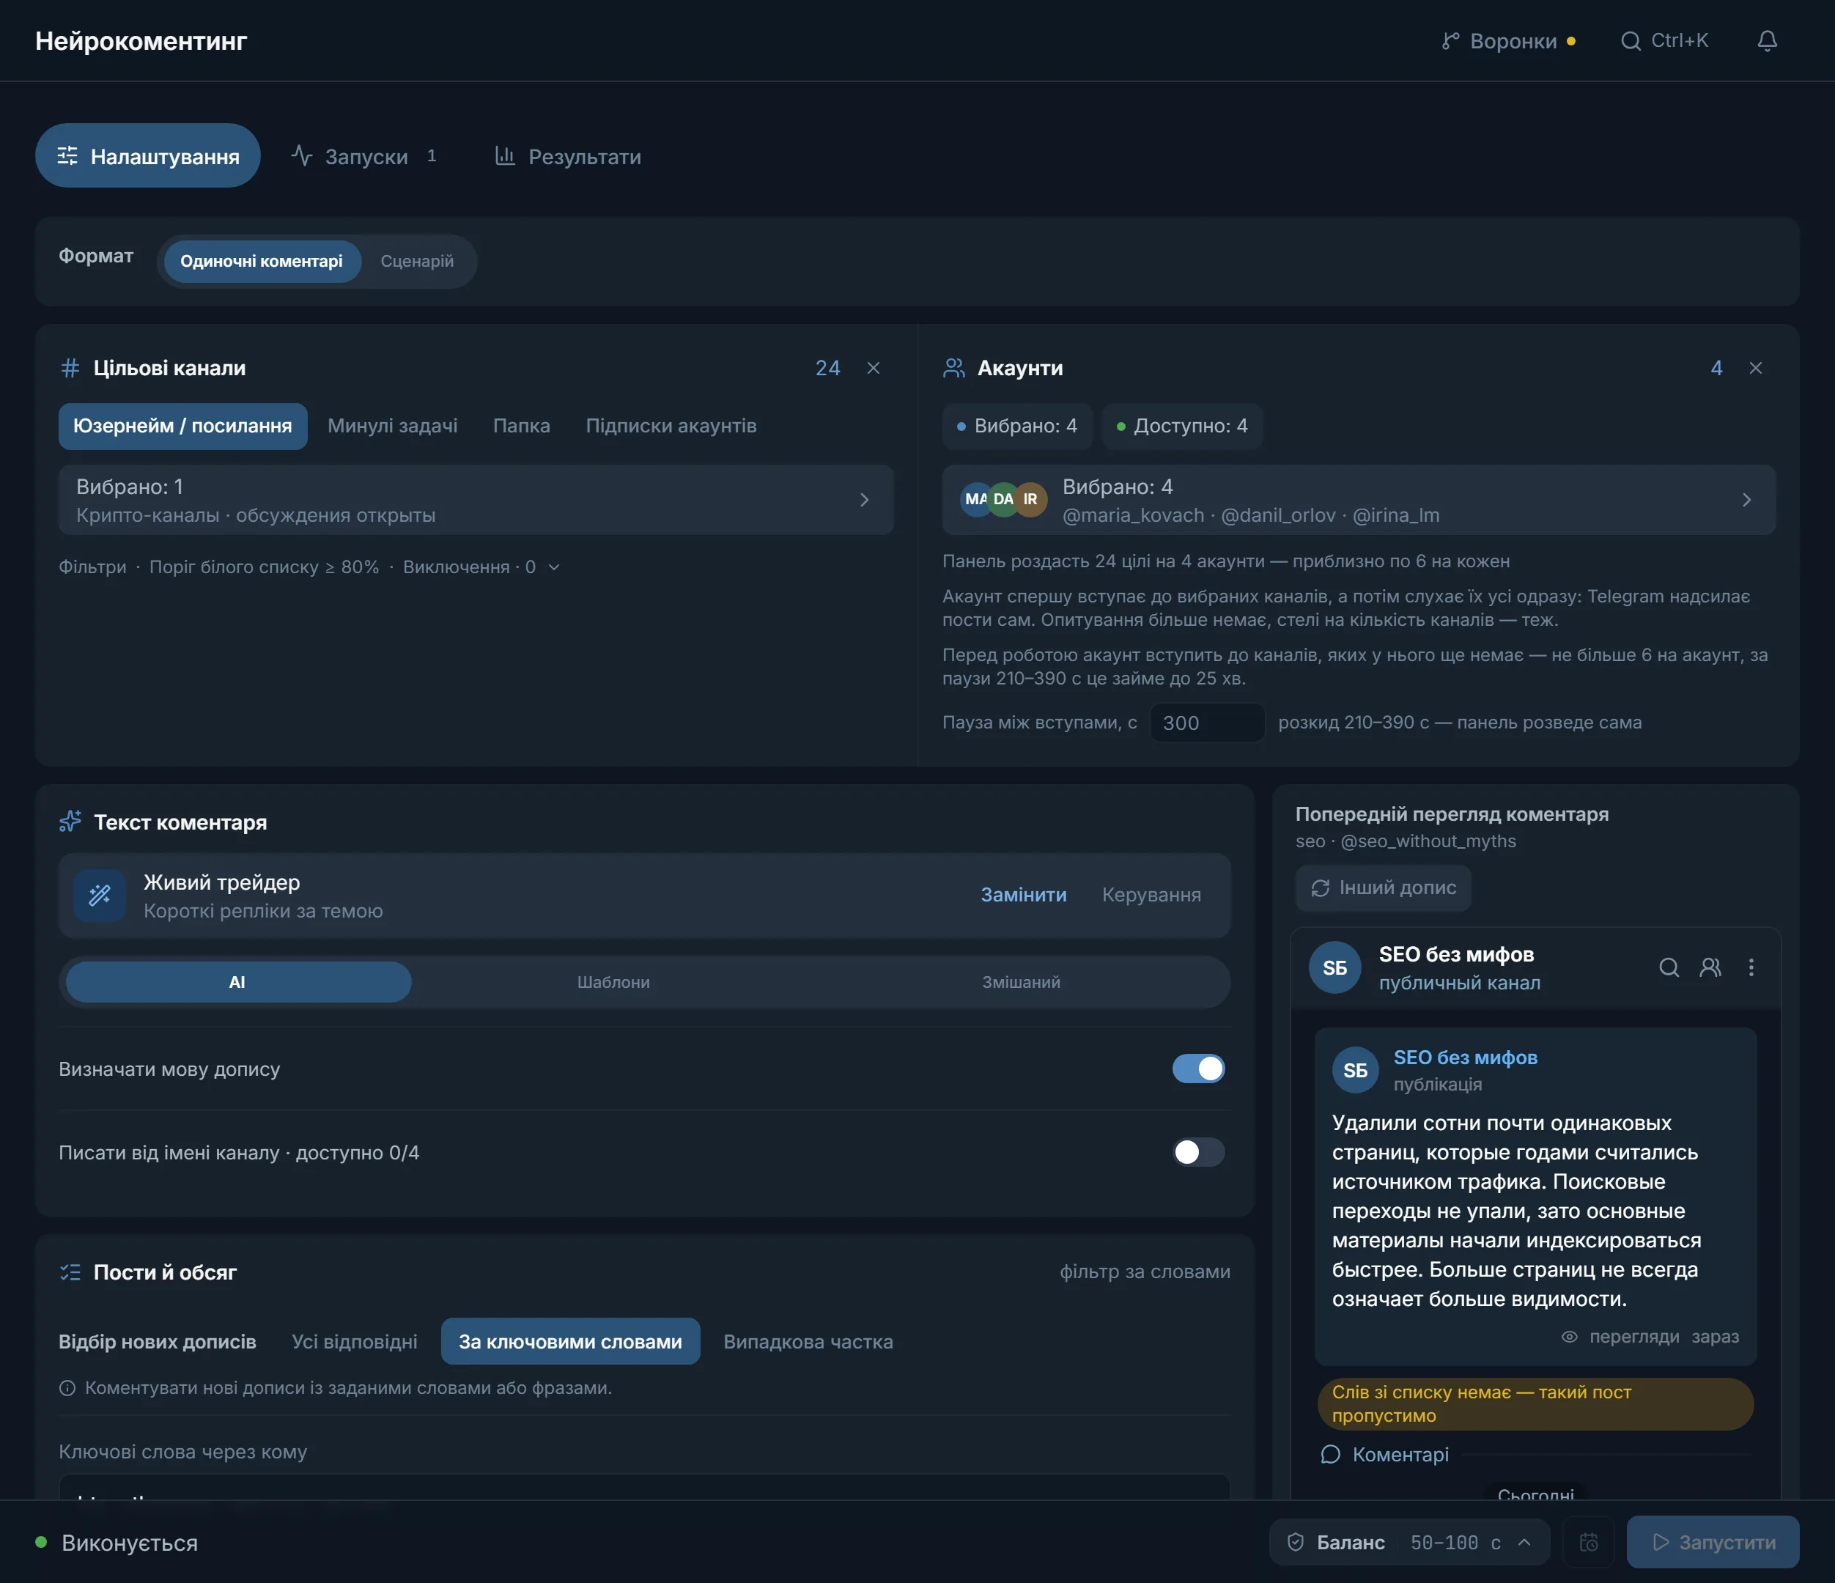The width and height of the screenshot is (1835, 1583).
Task: Select Минулі задачі source tab
Action: click(x=392, y=426)
